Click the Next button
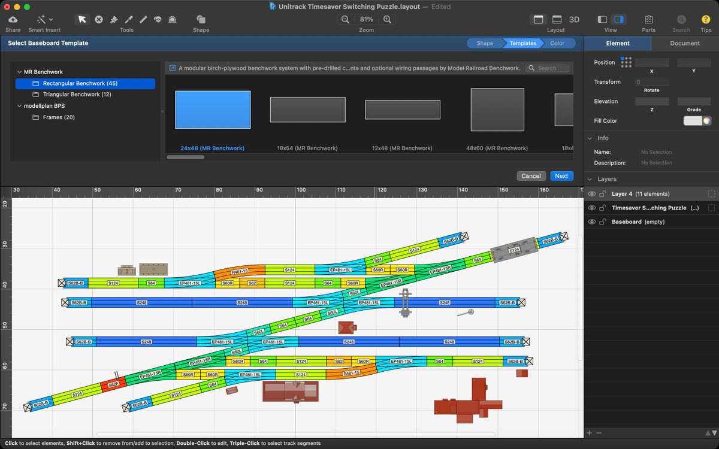Screen dimensions: 719x449 (561, 176)
